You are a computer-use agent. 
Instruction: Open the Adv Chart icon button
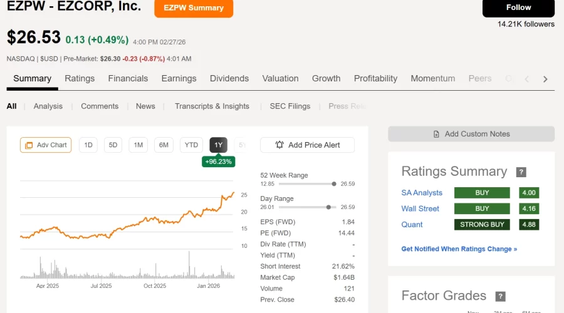[x=29, y=145]
